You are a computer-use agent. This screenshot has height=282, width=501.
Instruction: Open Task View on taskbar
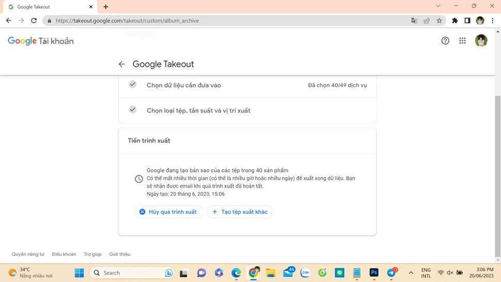point(184,273)
